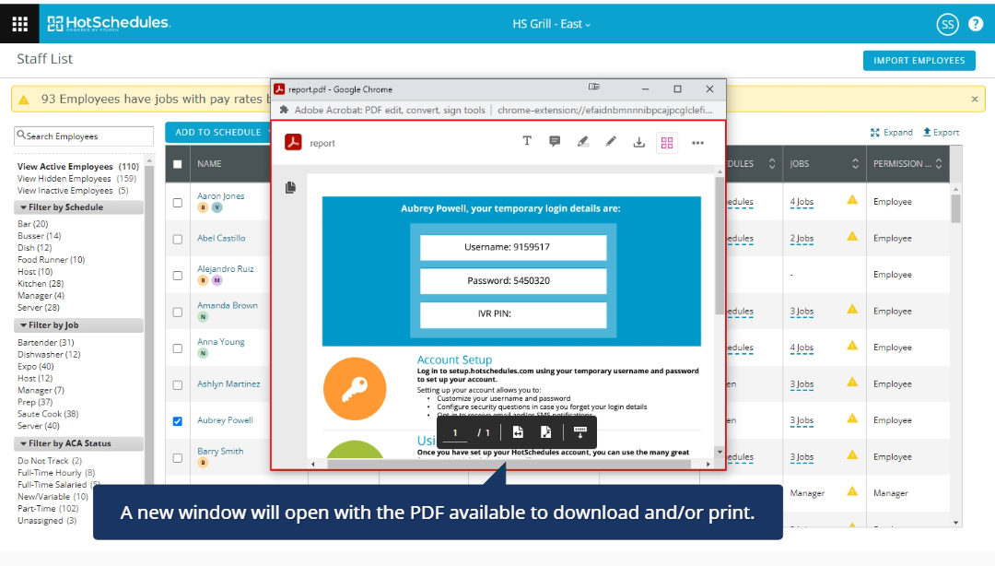Filter by Bar (20) schedule
Image resolution: width=995 pixels, height=566 pixels.
click(x=33, y=224)
